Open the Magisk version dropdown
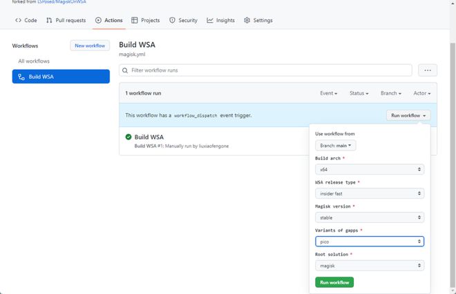 [369, 217]
